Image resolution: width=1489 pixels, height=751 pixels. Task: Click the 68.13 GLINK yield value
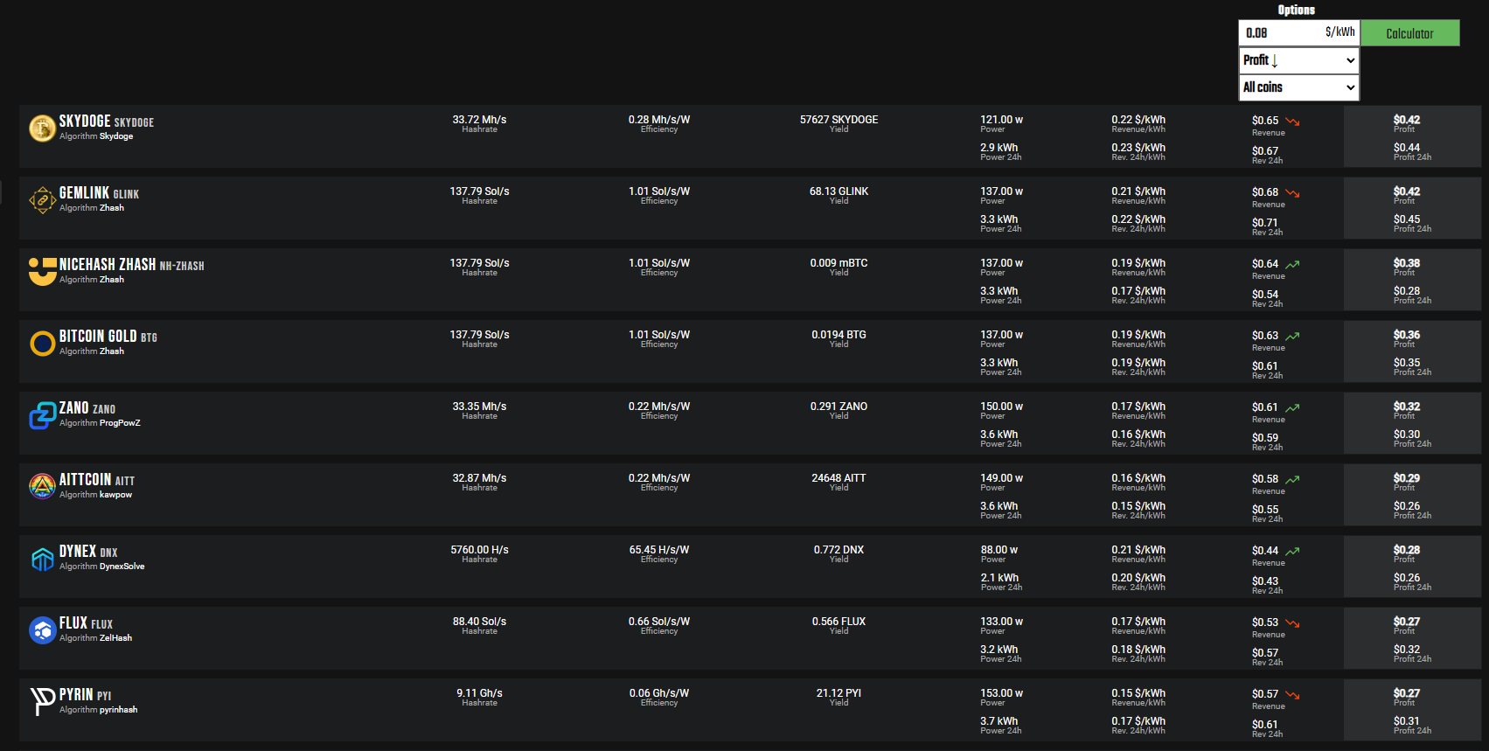838,191
